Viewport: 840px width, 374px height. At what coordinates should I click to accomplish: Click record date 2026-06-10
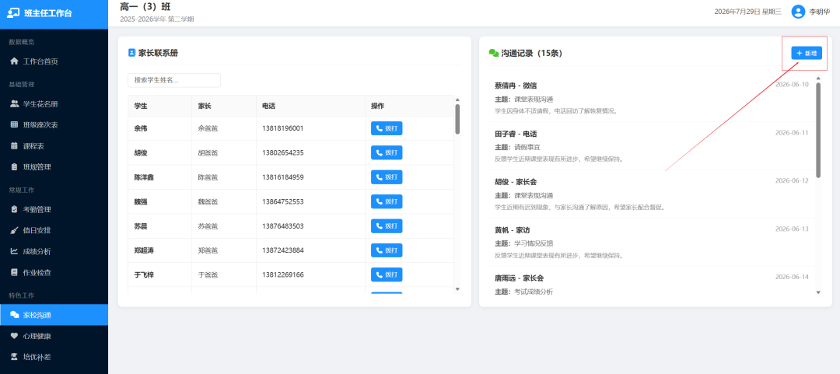pos(792,85)
